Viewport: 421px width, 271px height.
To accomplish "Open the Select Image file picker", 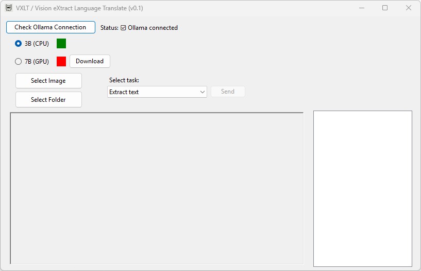I will pos(48,81).
